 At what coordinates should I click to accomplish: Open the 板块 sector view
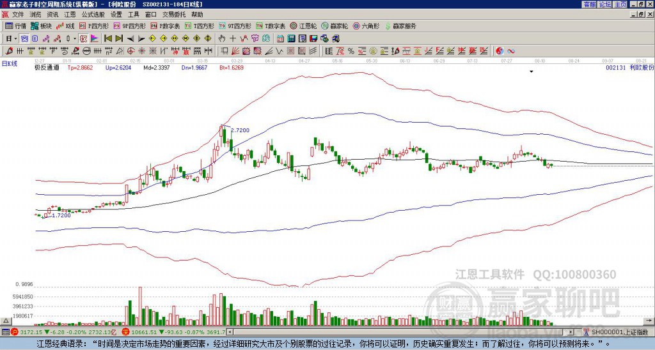pos(41,26)
